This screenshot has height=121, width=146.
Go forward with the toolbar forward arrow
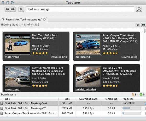click(x=13, y=9)
